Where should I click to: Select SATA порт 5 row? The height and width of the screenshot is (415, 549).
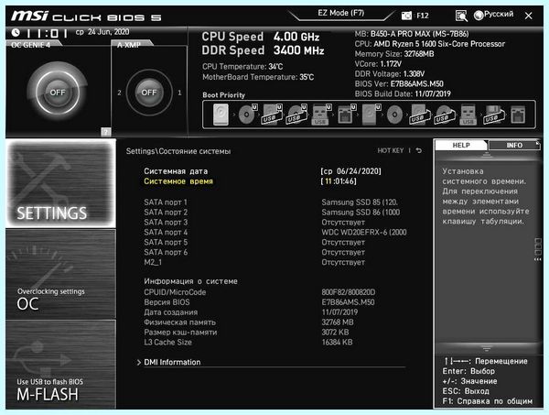[274, 242]
